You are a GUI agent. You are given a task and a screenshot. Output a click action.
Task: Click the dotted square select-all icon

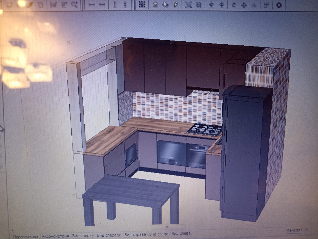[x=142, y=5]
